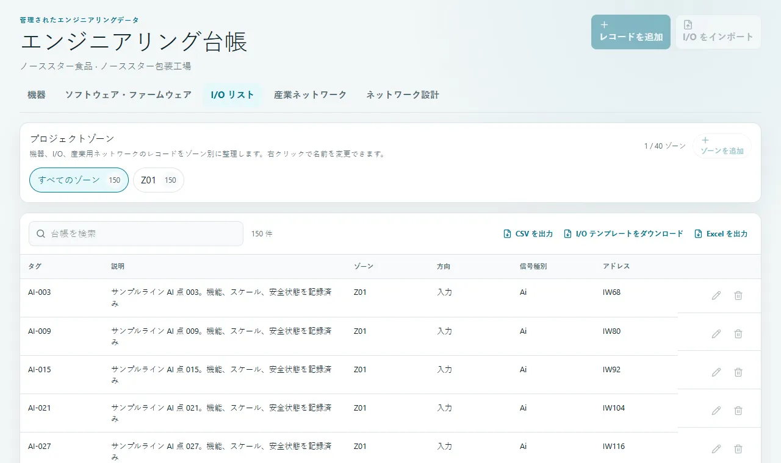Click the 方向 column header
781x463 pixels.
(444, 266)
